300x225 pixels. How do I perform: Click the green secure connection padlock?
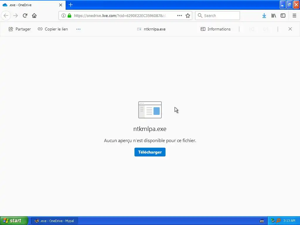69,16
